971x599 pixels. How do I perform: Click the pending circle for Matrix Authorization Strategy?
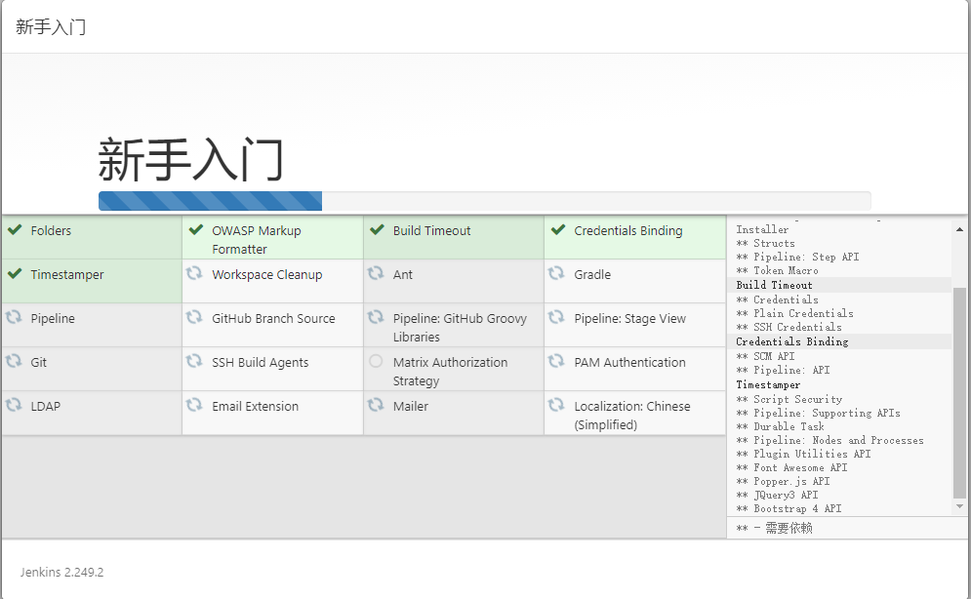point(377,362)
